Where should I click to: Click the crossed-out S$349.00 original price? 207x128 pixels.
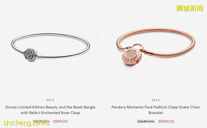pos(146,121)
